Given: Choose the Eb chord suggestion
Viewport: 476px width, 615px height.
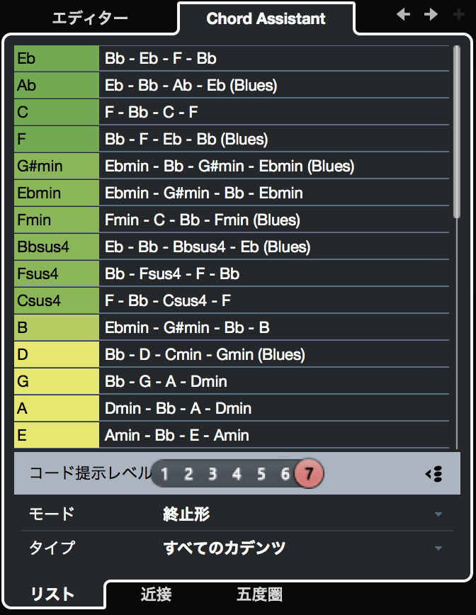Looking at the screenshot, I should (57, 58).
